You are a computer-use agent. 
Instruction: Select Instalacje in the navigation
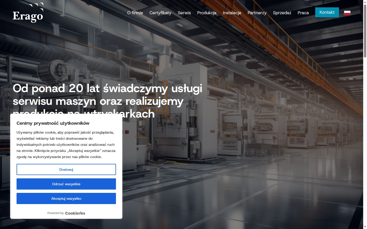click(232, 13)
